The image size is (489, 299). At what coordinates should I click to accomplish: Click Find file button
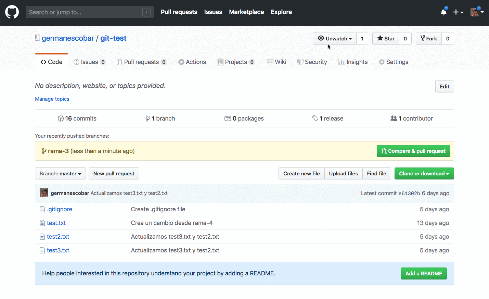click(377, 174)
